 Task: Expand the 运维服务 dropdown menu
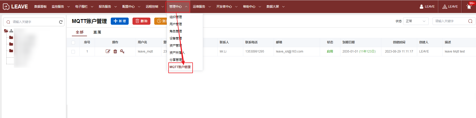click(x=202, y=7)
